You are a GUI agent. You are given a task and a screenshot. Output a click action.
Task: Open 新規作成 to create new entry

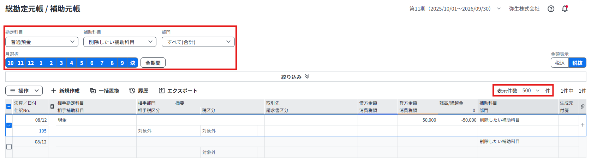coord(65,91)
